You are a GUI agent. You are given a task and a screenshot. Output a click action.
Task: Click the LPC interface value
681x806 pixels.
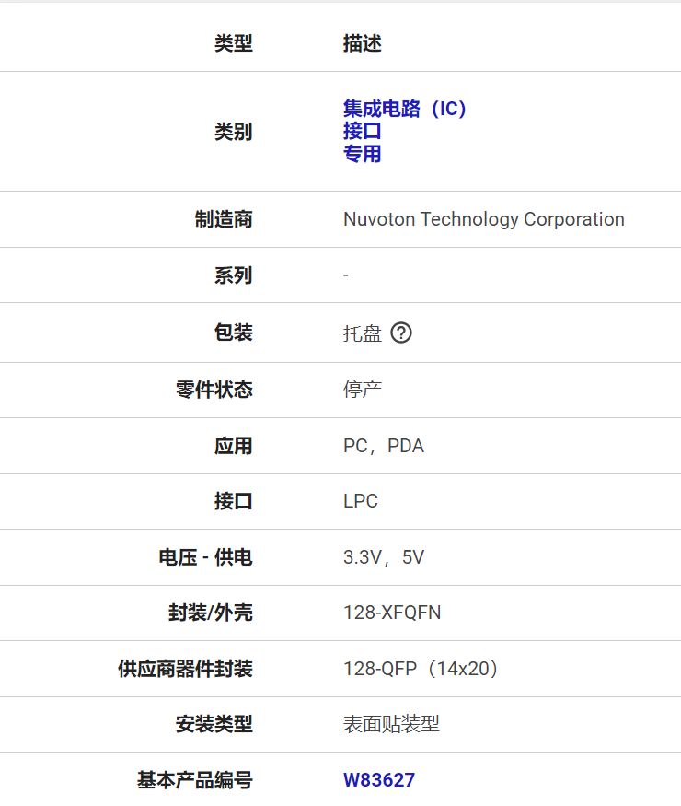361,501
